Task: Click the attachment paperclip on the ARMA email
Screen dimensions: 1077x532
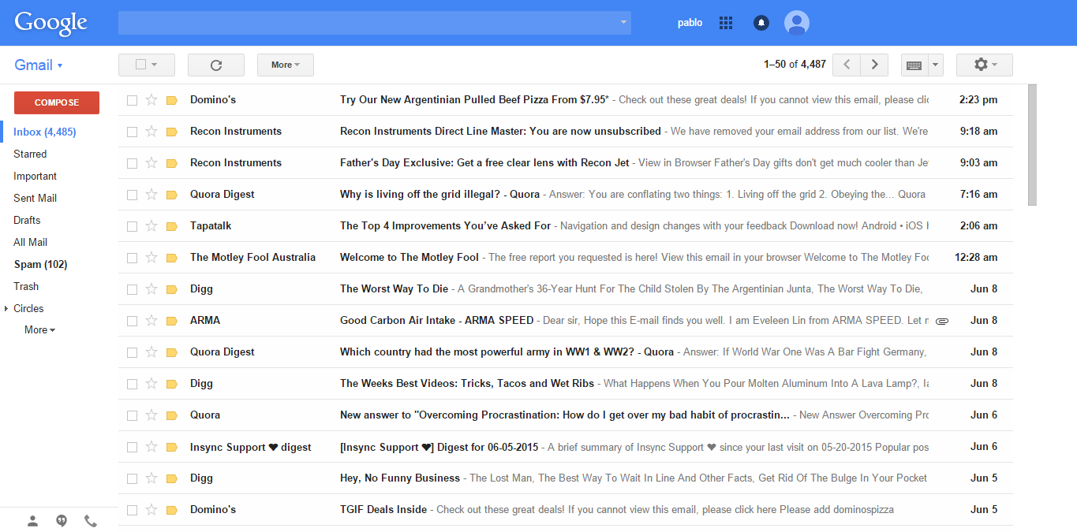Action: [941, 320]
